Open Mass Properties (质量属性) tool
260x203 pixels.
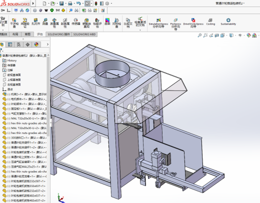click(x=54, y=23)
